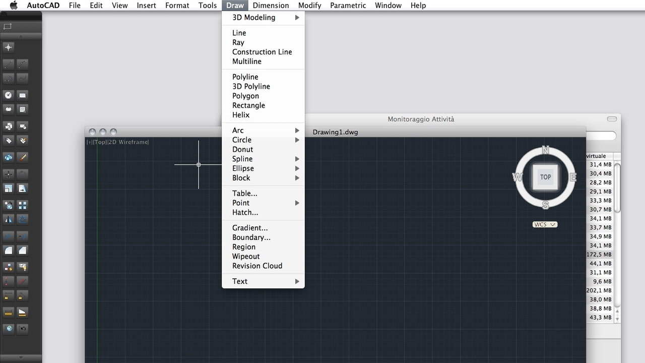Click the three-point Arc tool icon
645x363 pixels.
(9, 79)
